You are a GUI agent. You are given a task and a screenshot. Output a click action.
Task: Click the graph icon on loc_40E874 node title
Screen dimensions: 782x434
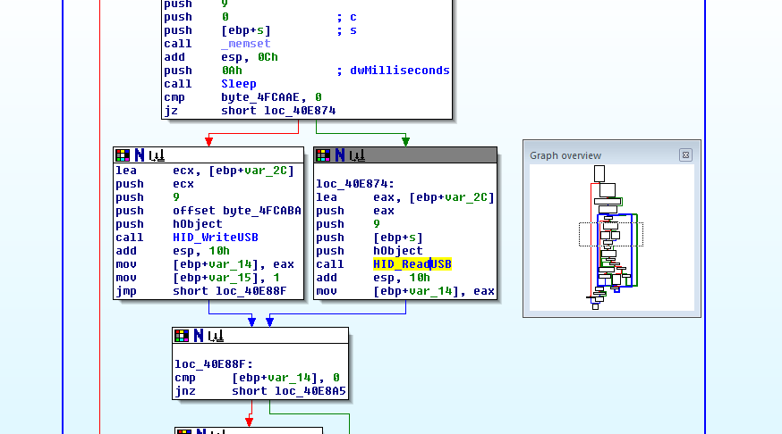click(x=357, y=155)
